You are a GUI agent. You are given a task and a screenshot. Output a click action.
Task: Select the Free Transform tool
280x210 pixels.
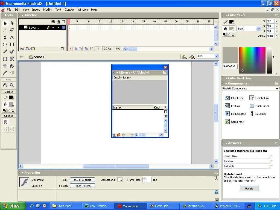(x=5, y=59)
